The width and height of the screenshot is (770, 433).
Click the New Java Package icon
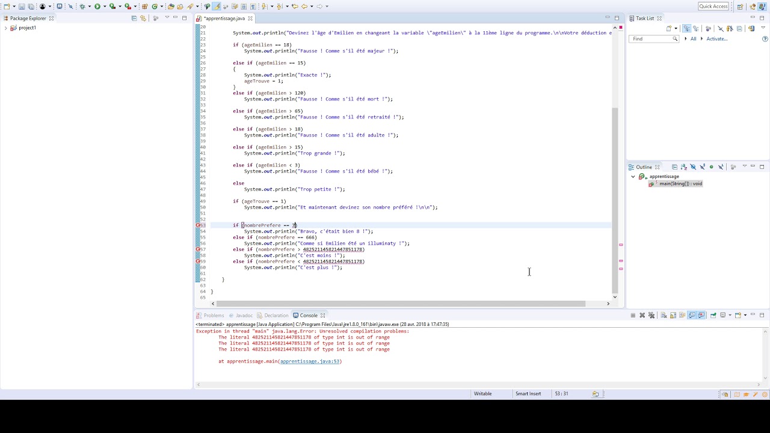tap(145, 7)
